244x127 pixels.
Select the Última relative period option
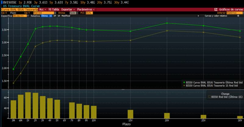tap(45, 16)
